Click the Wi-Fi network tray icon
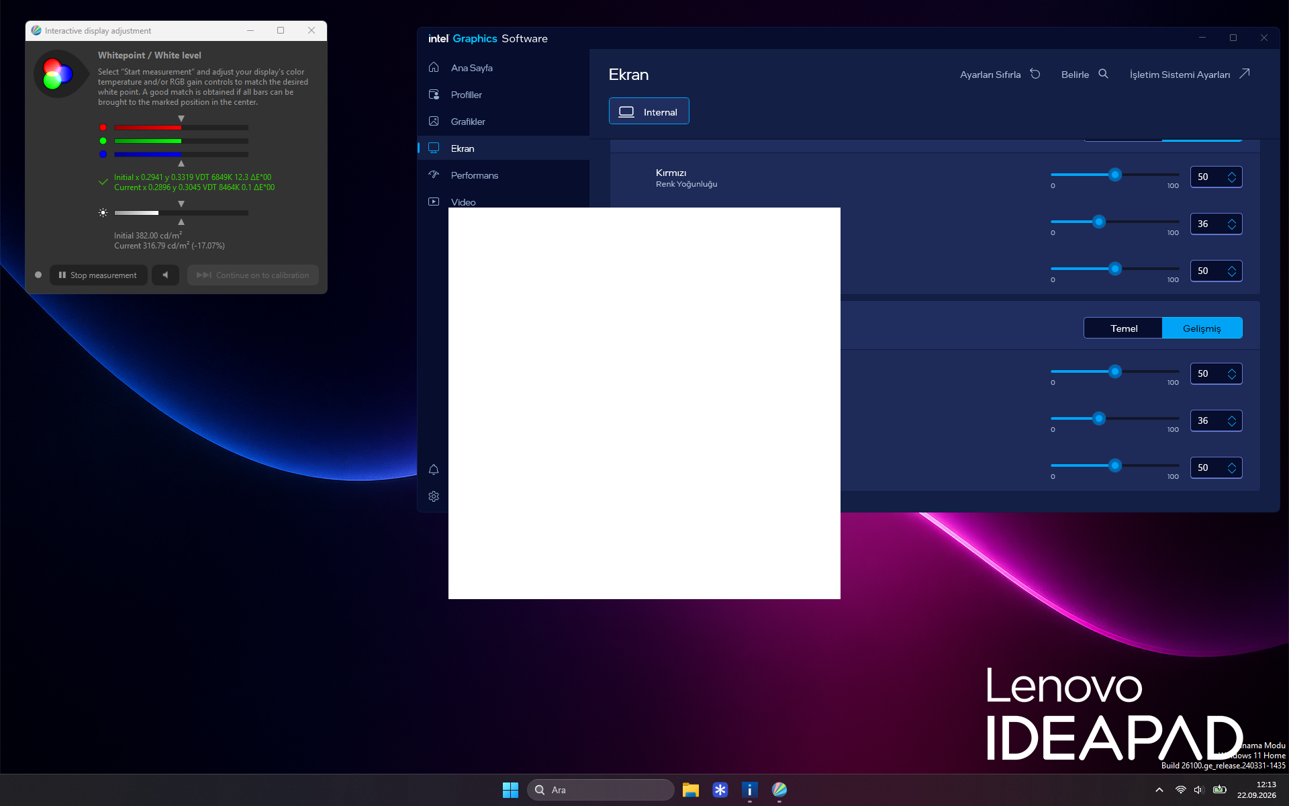This screenshot has height=806, width=1289. tap(1181, 790)
